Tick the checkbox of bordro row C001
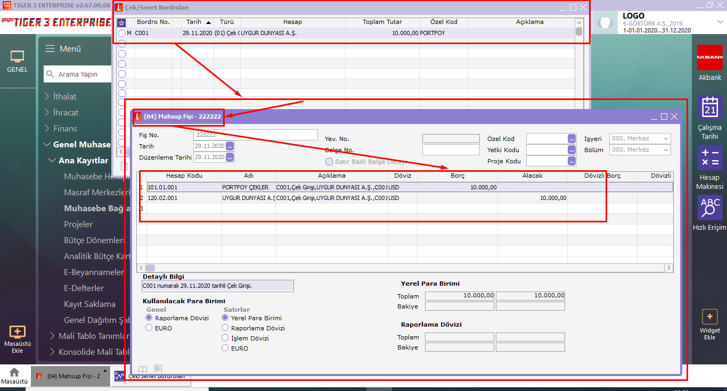 (121, 34)
